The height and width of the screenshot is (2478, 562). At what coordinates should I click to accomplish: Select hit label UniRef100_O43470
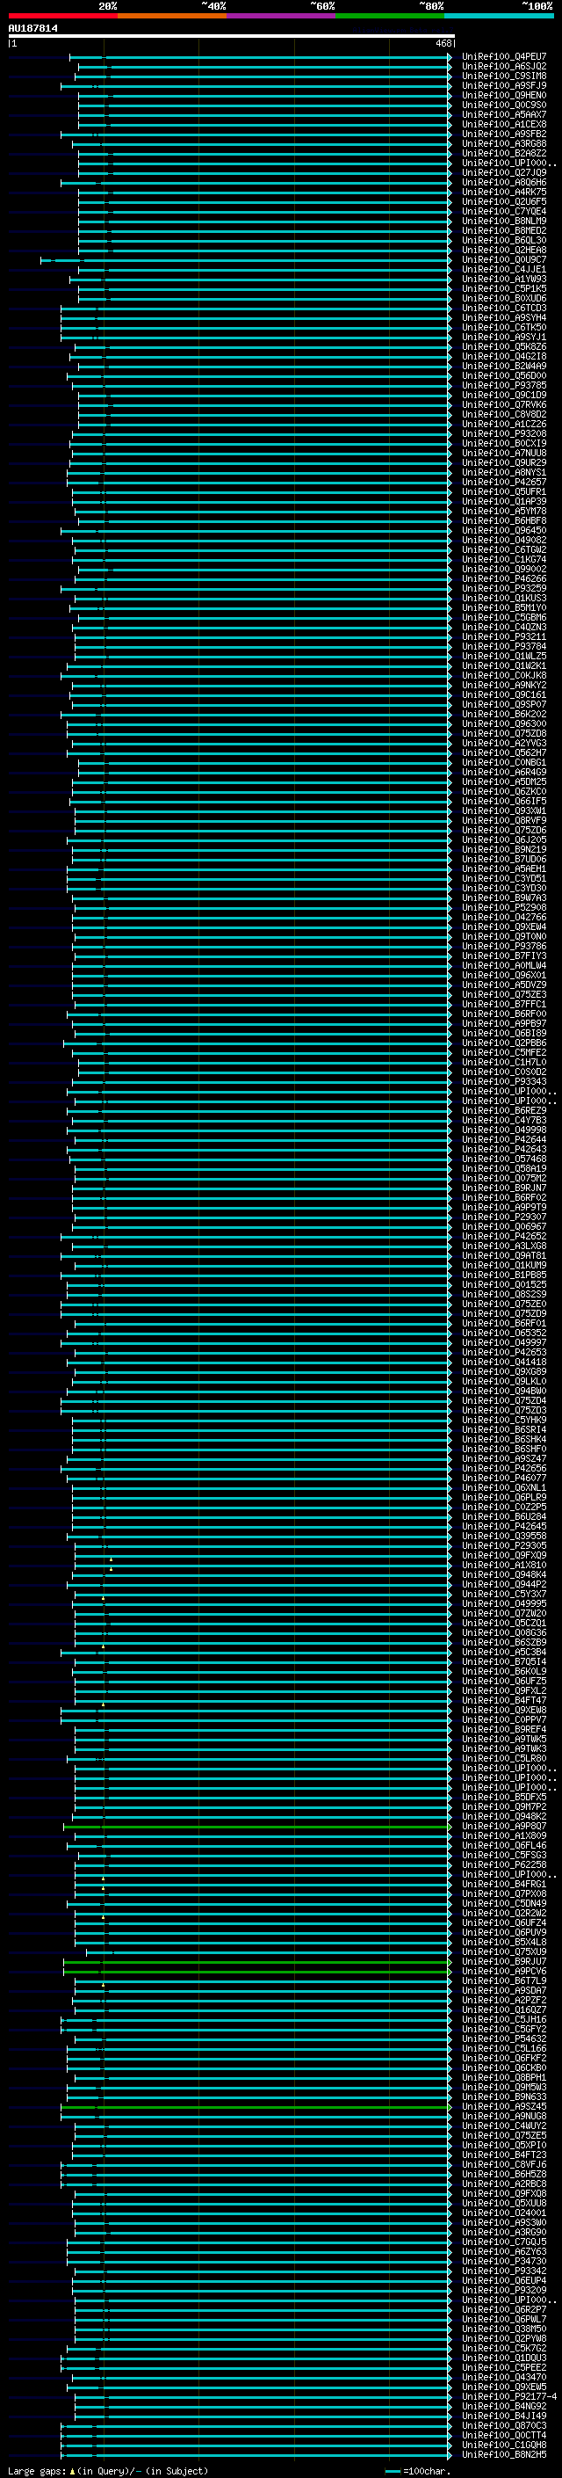pyautogui.click(x=503, y=2377)
